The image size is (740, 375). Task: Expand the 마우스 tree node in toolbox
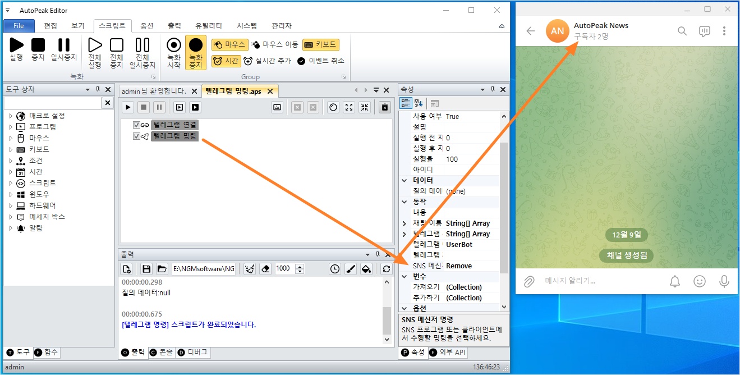[x=10, y=138]
